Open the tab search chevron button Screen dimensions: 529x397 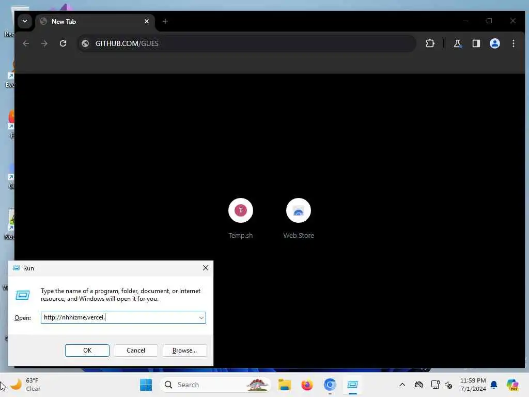tap(25, 21)
